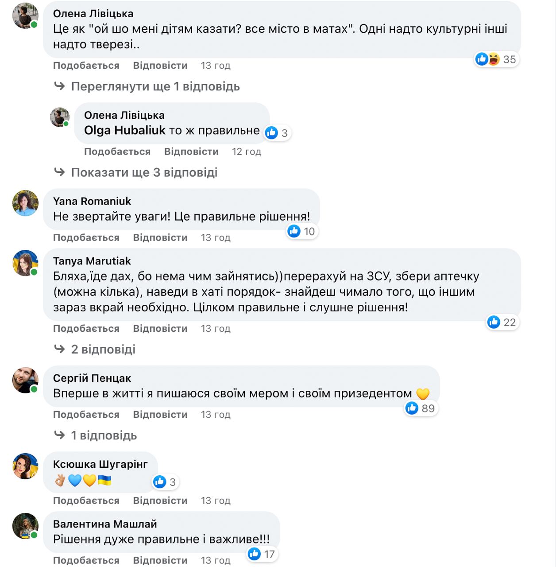Open Tanya Marutiak's profile name link

(92, 261)
